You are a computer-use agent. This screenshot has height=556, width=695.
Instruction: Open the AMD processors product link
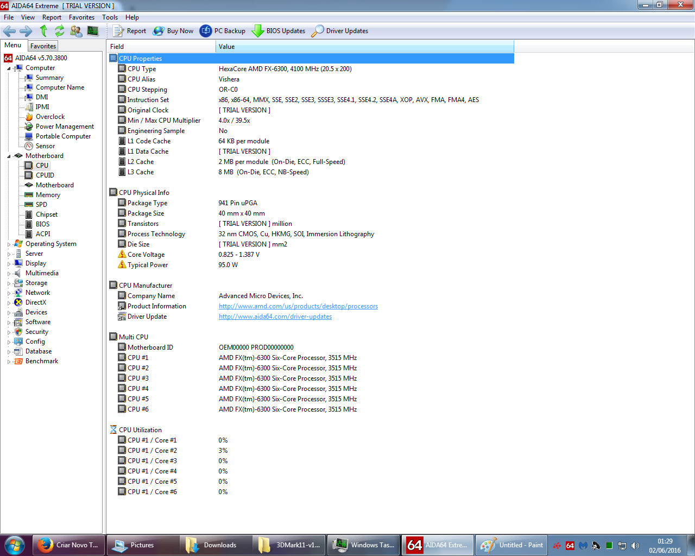point(298,306)
